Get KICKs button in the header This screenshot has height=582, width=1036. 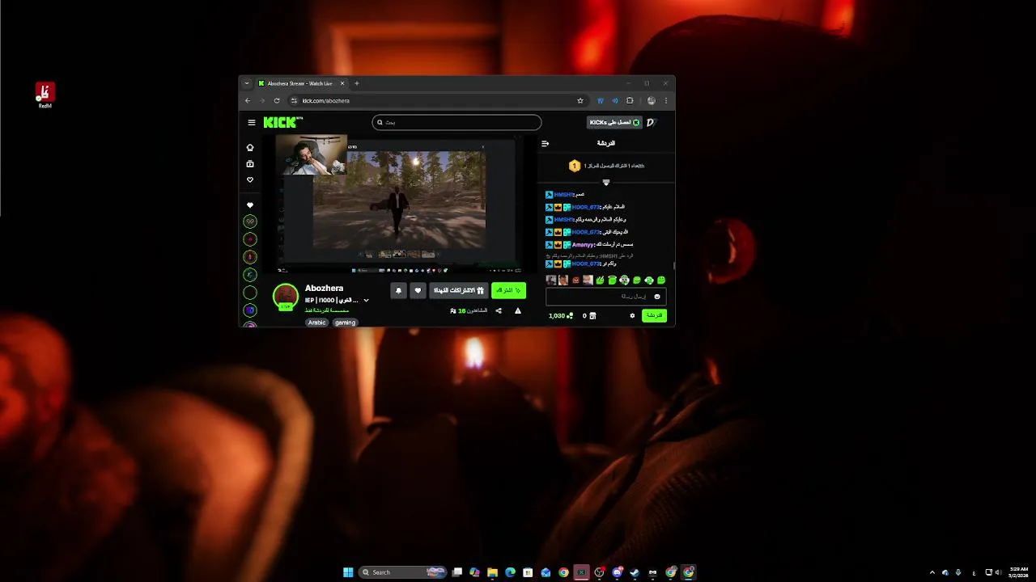tap(614, 122)
